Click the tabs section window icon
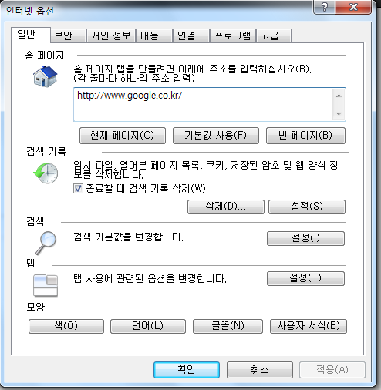381x390 pixels. coord(46,285)
